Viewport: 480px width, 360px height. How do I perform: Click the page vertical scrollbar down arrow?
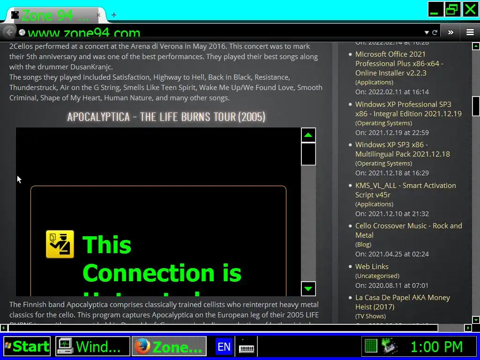(476, 320)
